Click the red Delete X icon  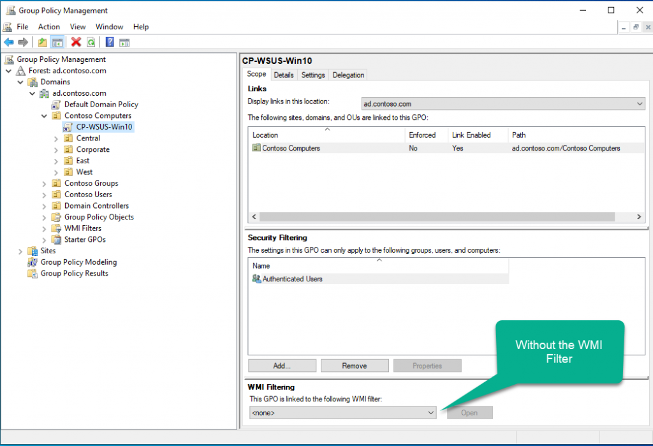coord(76,42)
